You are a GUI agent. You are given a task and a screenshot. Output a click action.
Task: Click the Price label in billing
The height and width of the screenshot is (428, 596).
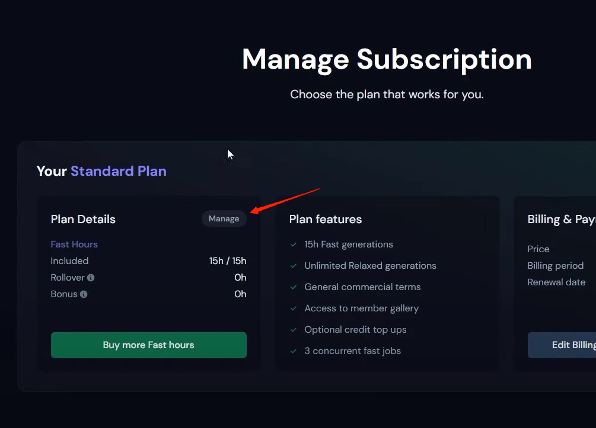click(538, 249)
